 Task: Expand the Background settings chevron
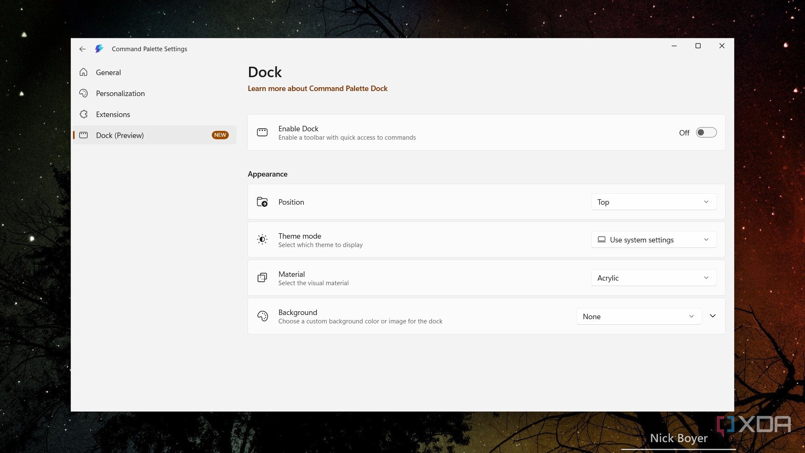(x=713, y=316)
